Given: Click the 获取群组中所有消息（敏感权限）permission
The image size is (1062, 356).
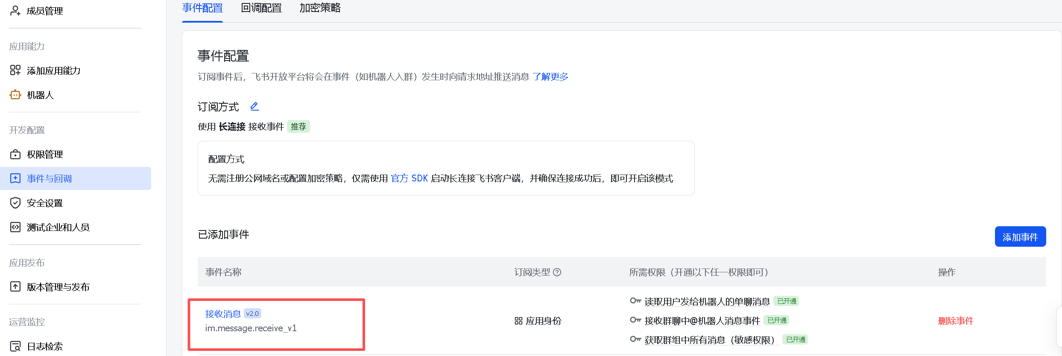Looking at the screenshot, I should (712, 340).
